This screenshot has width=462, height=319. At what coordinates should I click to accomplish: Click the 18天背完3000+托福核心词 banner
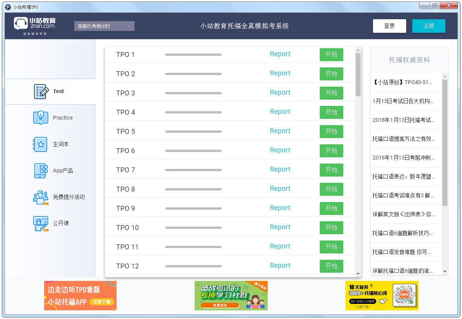coord(382,296)
